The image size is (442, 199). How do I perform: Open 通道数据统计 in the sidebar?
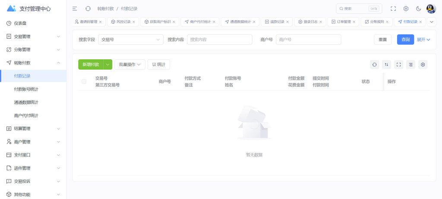[33, 102]
